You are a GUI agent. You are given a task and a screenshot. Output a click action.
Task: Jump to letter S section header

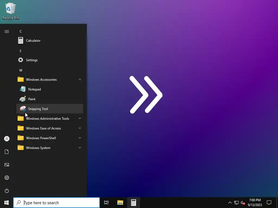20,51
